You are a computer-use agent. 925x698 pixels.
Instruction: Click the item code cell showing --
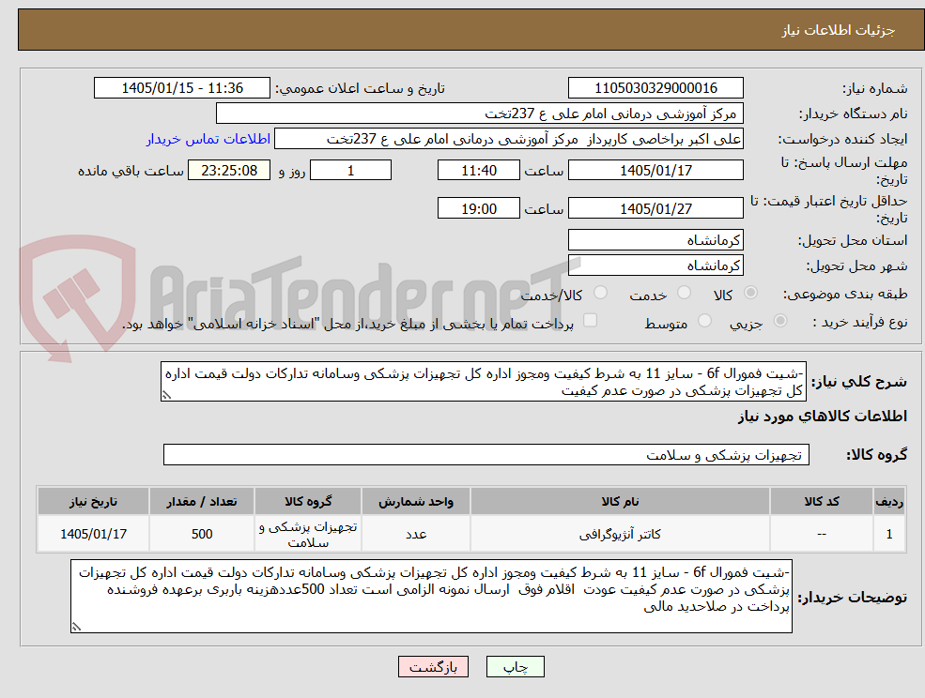(x=821, y=534)
